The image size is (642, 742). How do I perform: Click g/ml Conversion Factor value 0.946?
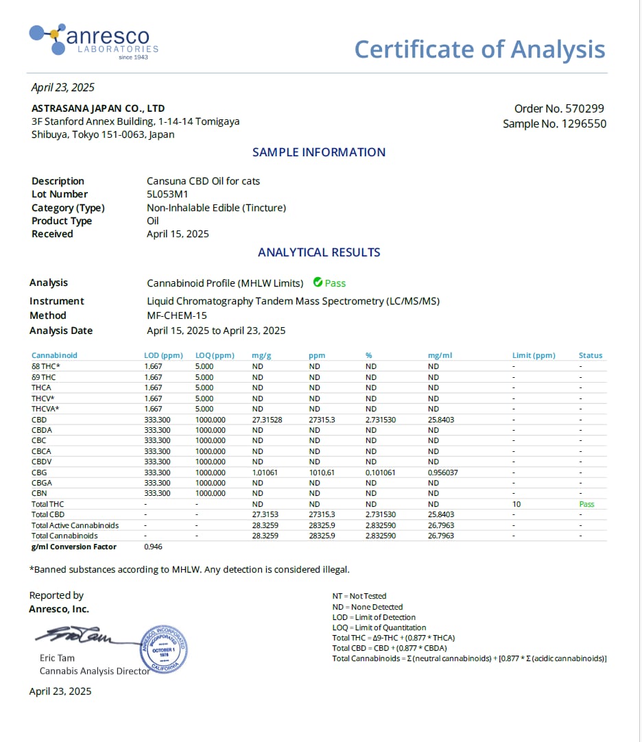click(153, 547)
